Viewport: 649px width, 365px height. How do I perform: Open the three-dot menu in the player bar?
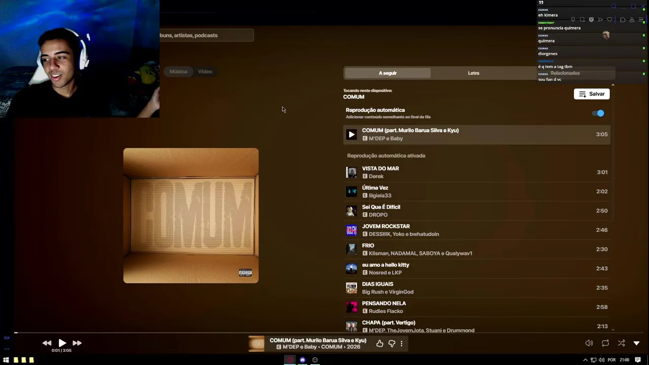(x=402, y=344)
